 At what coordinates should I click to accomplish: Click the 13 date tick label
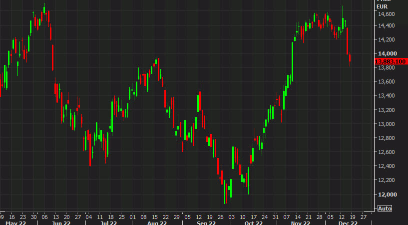56,217
